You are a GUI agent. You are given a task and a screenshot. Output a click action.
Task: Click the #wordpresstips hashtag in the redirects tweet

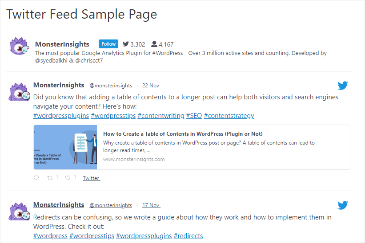pos(92,235)
